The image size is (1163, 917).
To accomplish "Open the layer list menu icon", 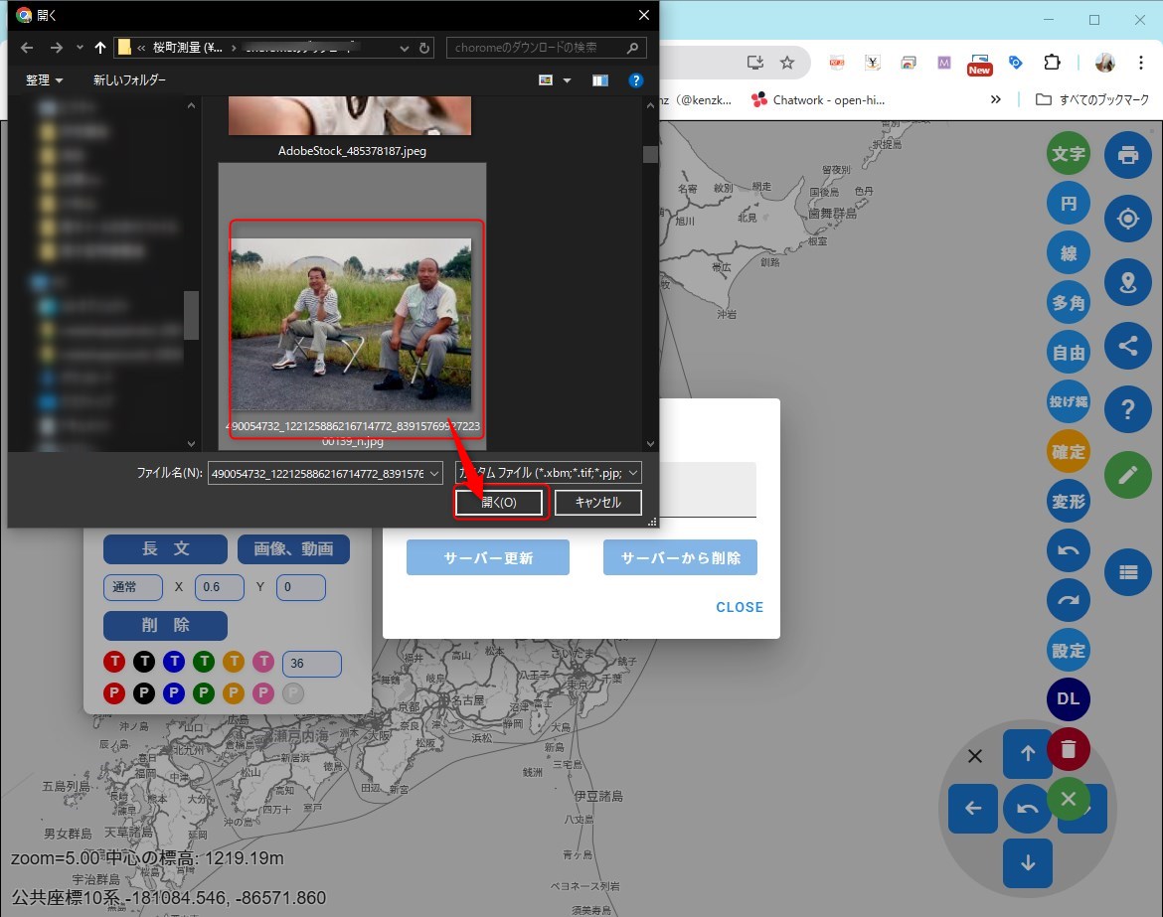I will click(1127, 571).
